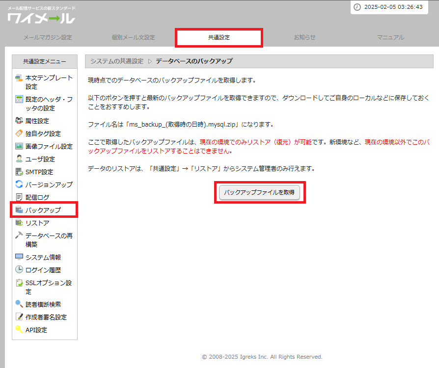
Task: Click the ユーザ設定 person icon
Action: coord(19,158)
